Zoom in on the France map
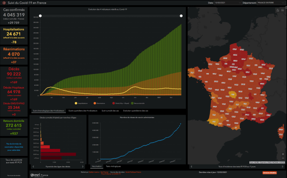Screen dimensions: 287x178 point(283,154)
